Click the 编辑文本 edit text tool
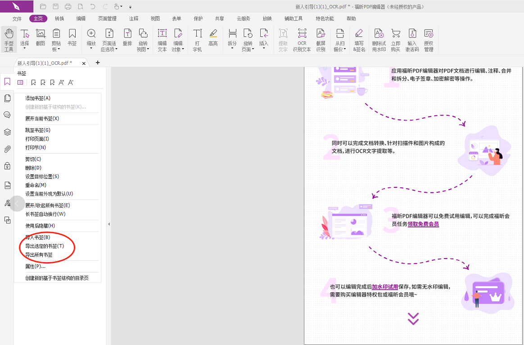The width and height of the screenshot is (524, 345). click(162, 39)
